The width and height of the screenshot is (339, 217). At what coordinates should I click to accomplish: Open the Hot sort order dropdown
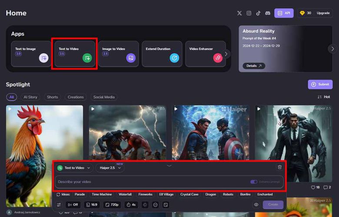pyautogui.click(x=324, y=97)
